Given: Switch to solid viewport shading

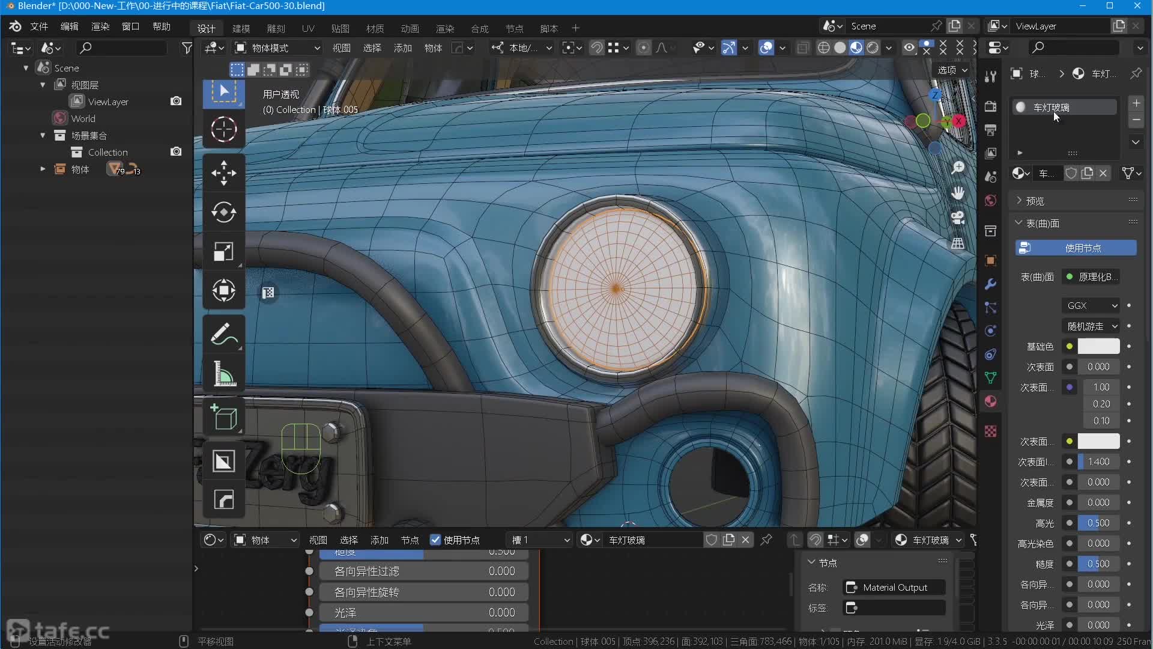Looking at the screenshot, I should pyautogui.click(x=840, y=48).
